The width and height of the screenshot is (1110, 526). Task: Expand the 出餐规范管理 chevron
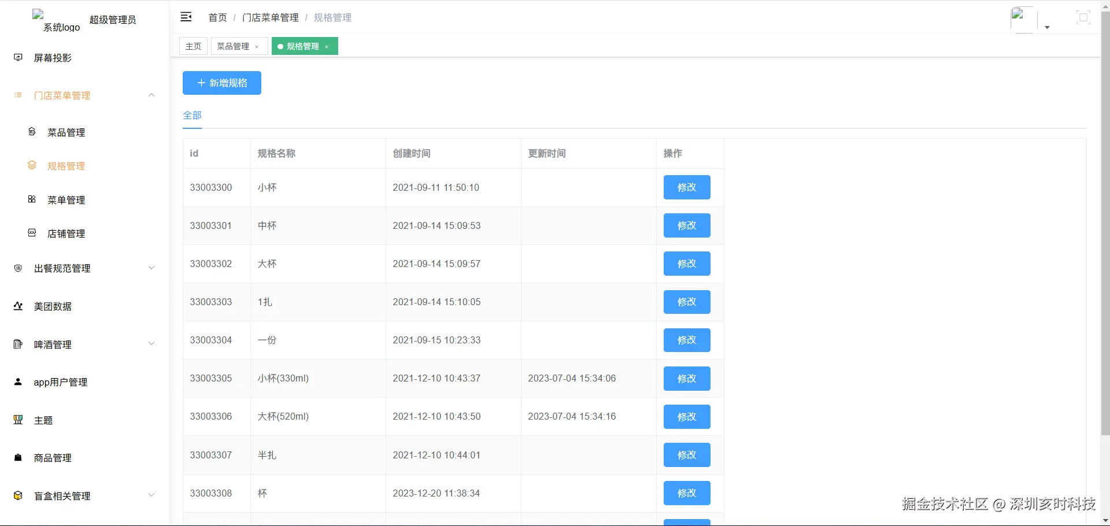pyautogui.click(x=151, y=268)
